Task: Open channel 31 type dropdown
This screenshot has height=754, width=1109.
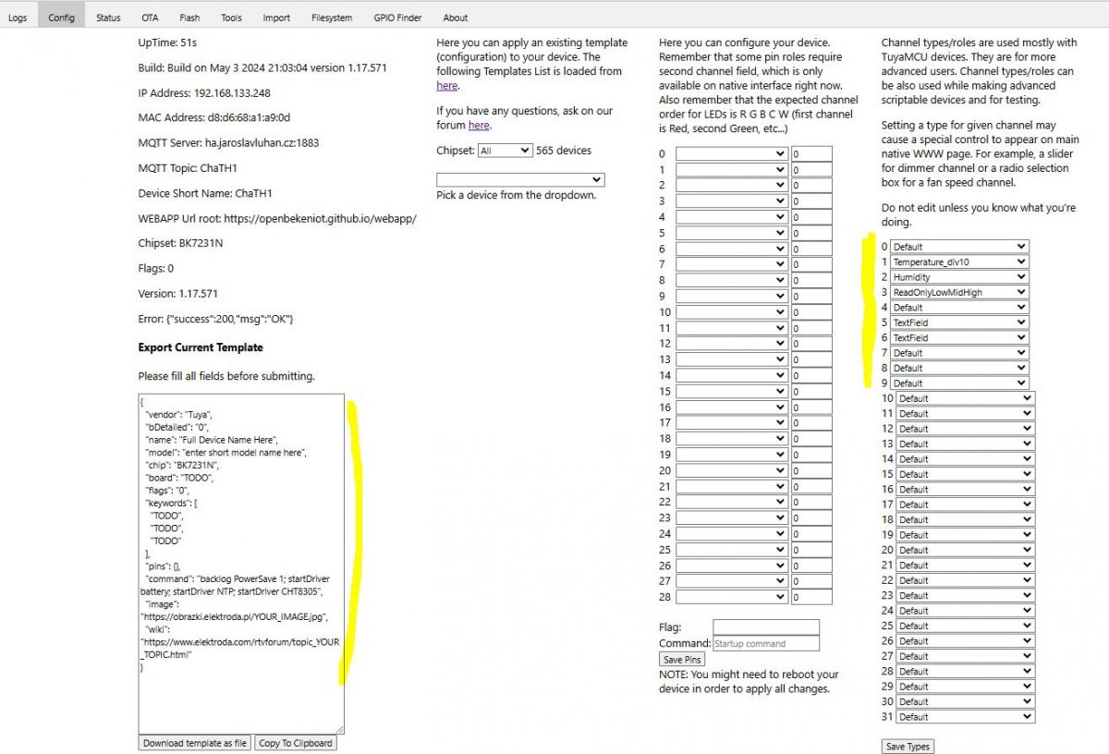Action: (966, 716)
